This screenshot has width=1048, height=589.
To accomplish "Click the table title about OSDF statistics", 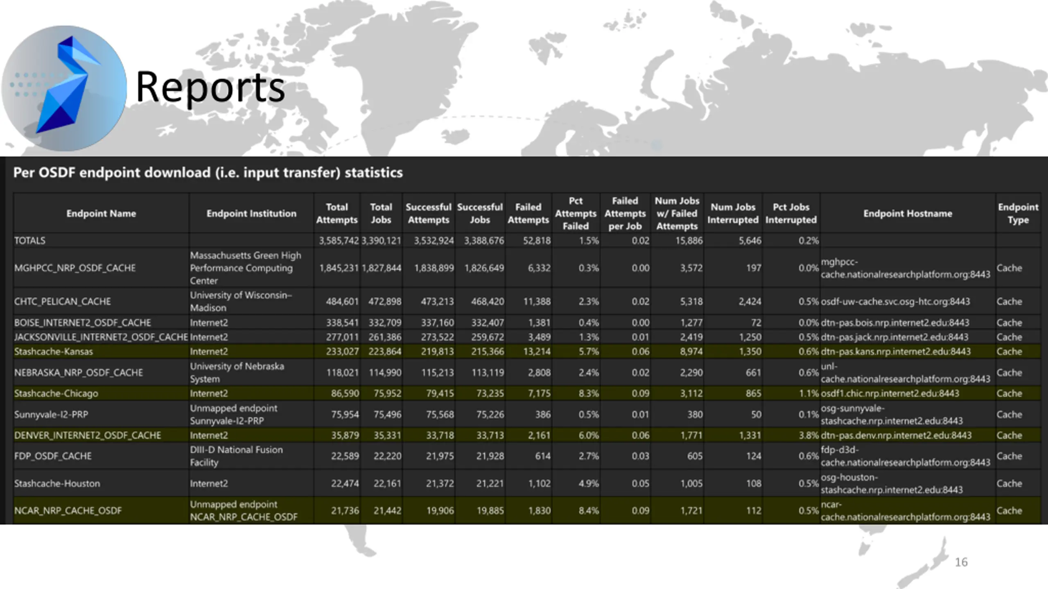I will coord(208,173).
